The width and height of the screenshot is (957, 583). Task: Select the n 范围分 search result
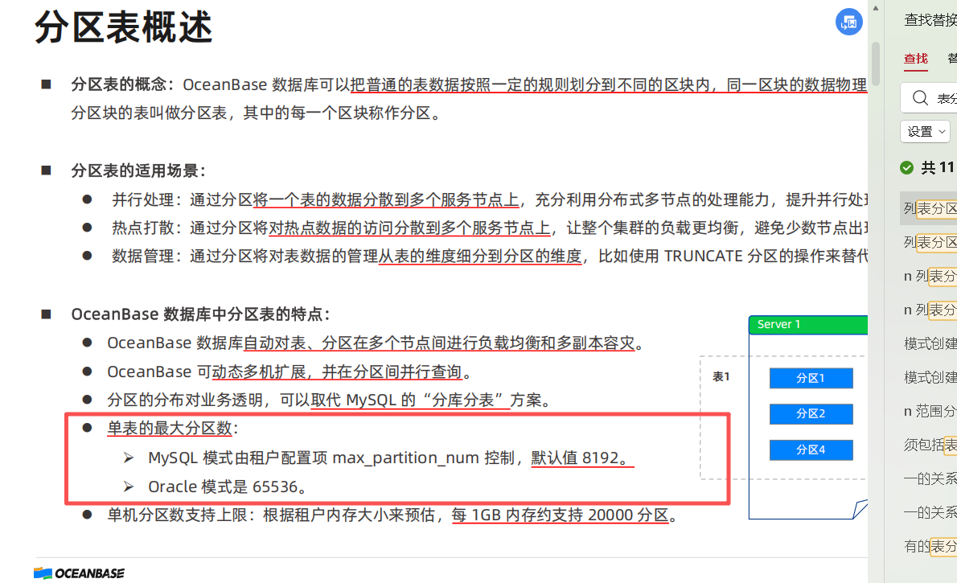click(930, 411)
